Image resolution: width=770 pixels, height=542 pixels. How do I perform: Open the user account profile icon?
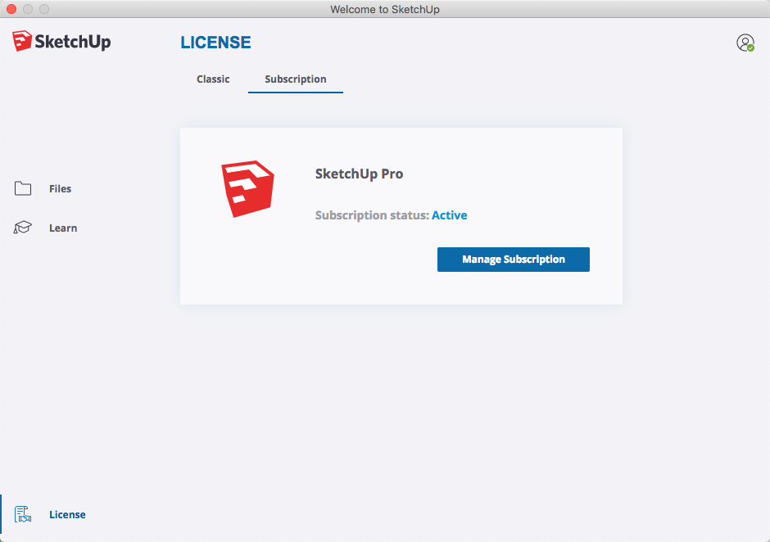745,43
